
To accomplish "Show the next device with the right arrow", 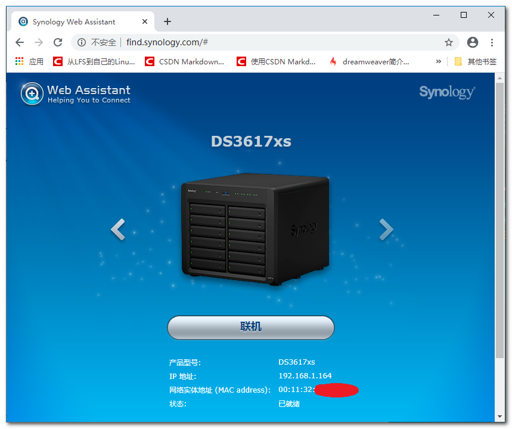I will point(386,229).
